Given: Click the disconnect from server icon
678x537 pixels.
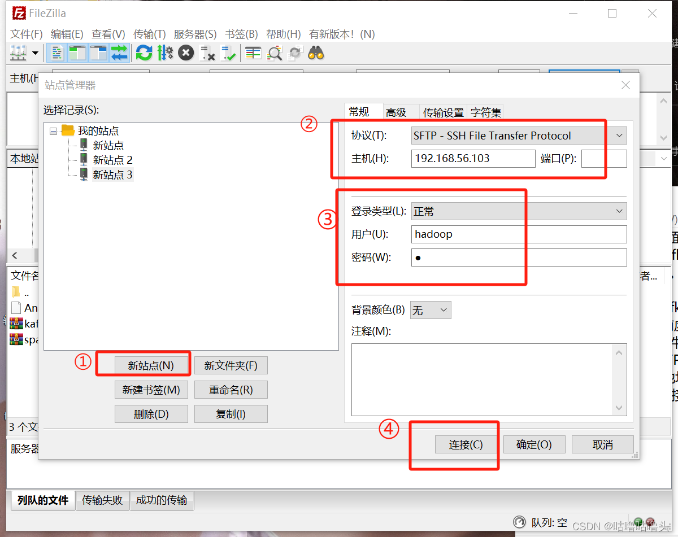Looking at the screenshot, I should [x=207, y=53].
